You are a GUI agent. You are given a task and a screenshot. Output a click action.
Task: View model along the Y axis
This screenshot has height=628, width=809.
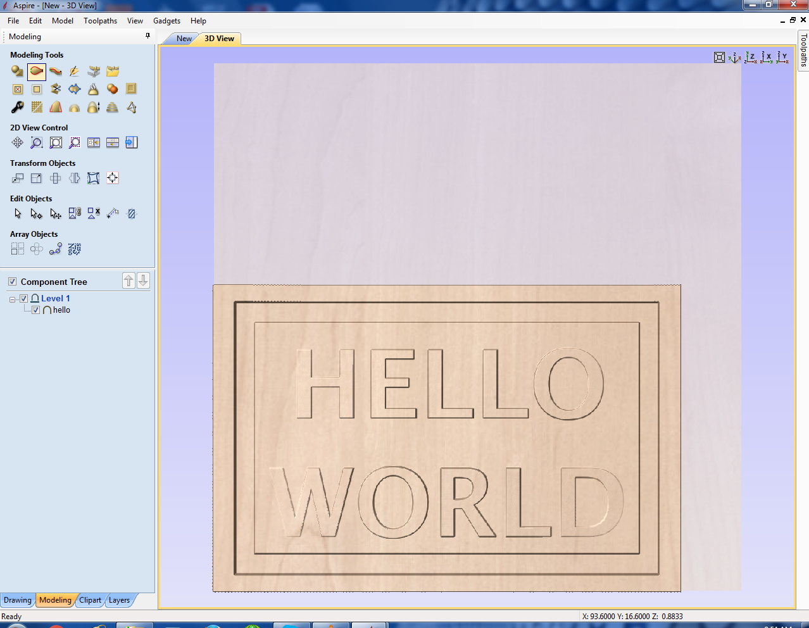782,58
